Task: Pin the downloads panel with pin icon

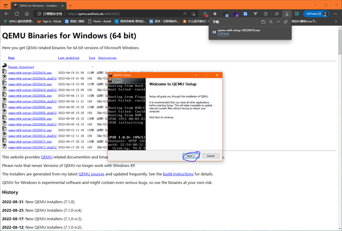Action: click(x=285, y=22)
